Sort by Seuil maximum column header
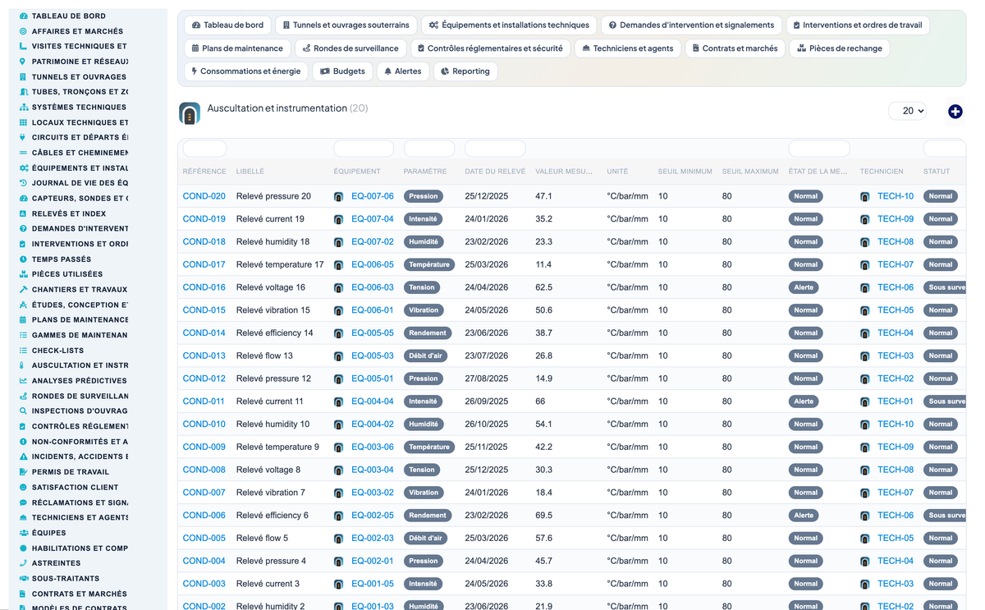 click(x=750, y=172)
